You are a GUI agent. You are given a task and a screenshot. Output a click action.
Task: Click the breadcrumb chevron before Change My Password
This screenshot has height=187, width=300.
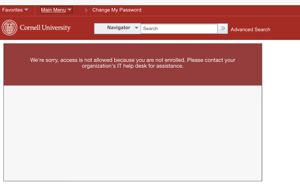86,10
